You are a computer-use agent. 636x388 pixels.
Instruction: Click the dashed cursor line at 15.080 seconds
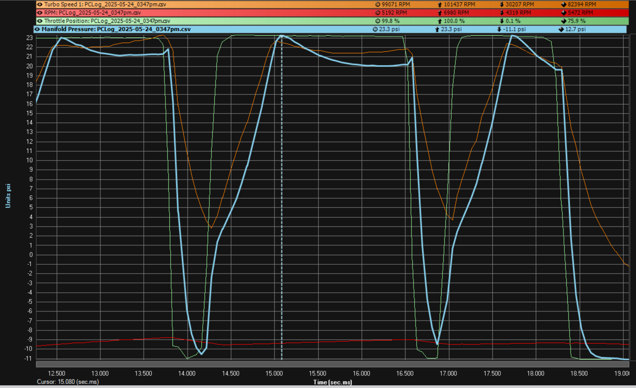tap(281, 198)
